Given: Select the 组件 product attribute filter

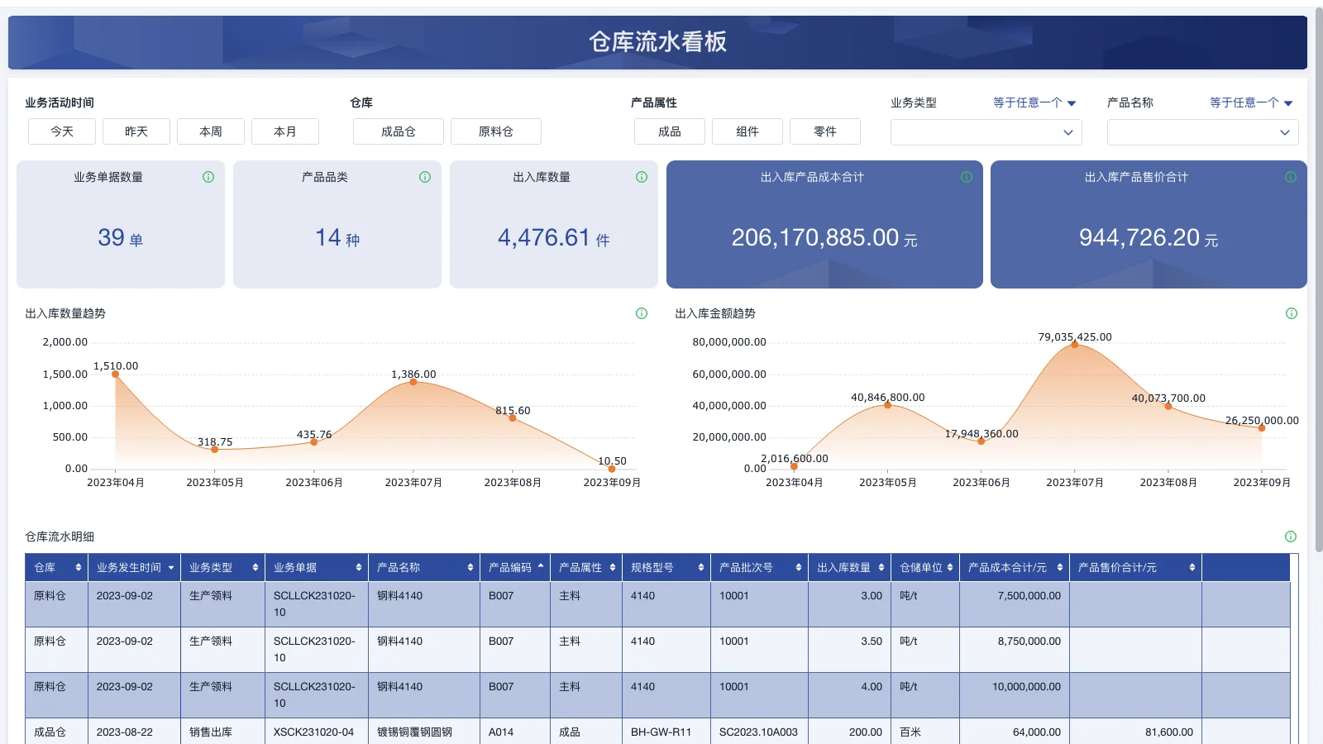Looking at the screenshot, I should (747, 131).
